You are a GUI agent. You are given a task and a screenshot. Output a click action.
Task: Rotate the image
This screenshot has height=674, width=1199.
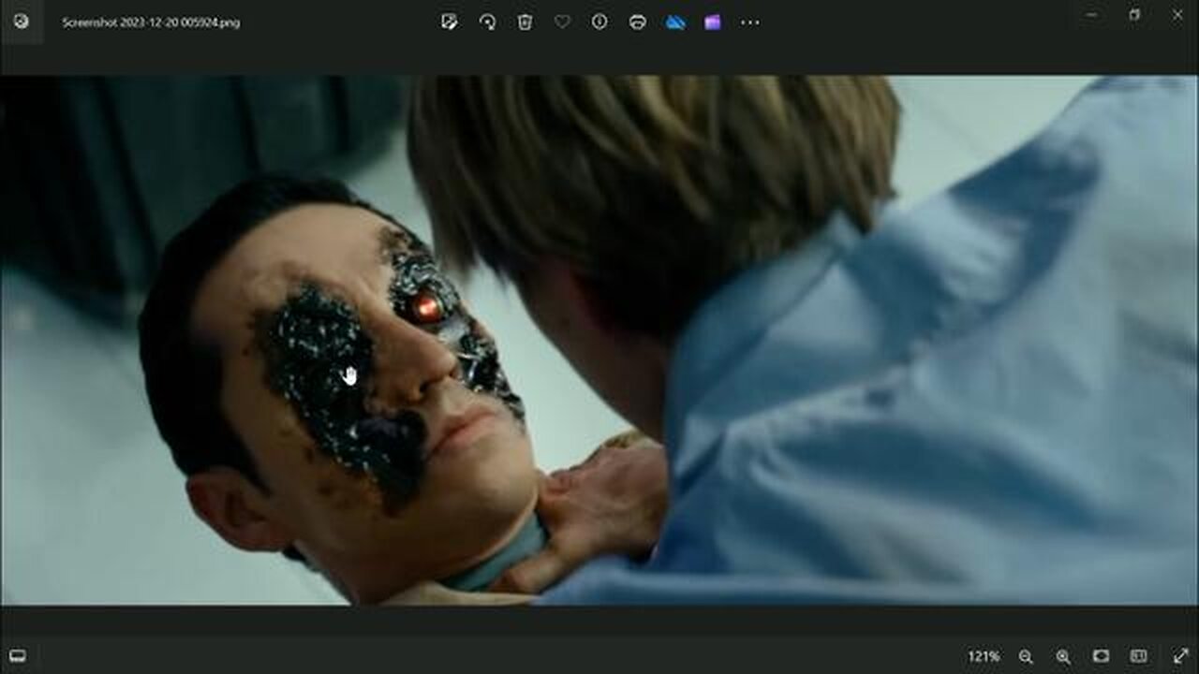tap(487, 22)
